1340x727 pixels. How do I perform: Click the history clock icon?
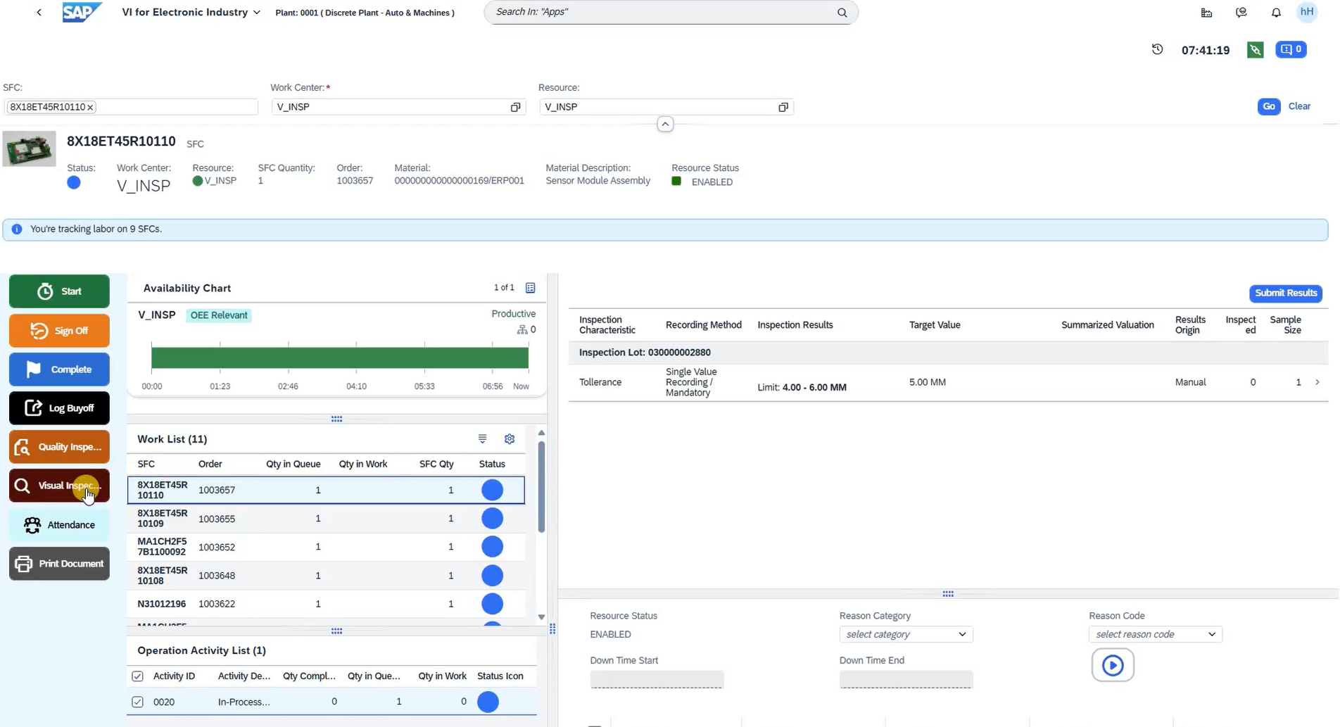point(1157,49)
